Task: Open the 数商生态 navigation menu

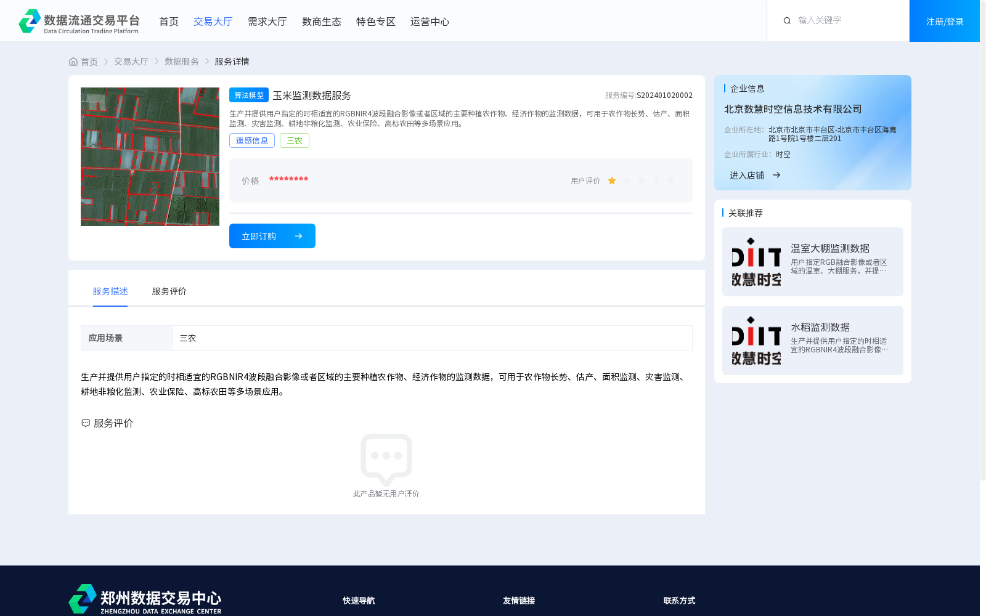Action: (x=322, y=22)
